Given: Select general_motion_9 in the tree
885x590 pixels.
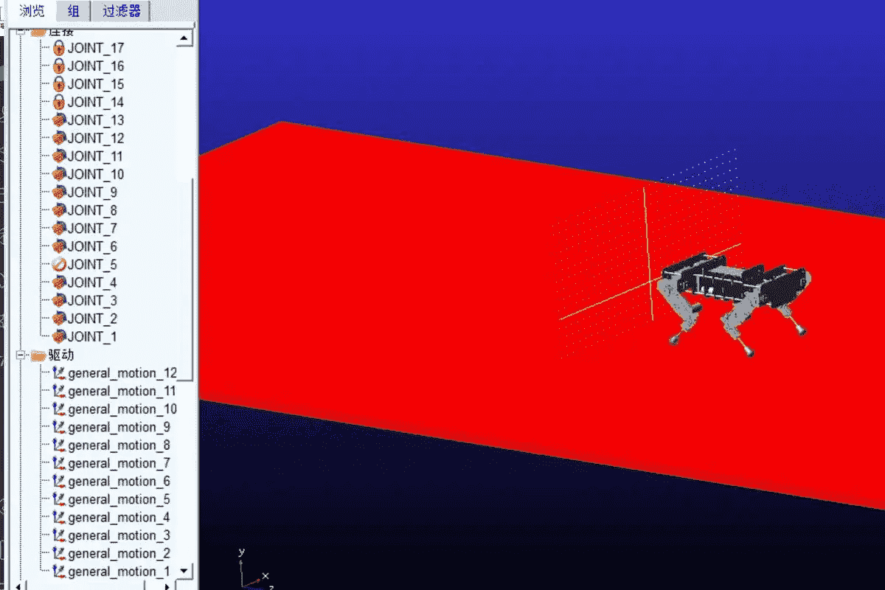Looking at the screenshot, I should [118, 427].
